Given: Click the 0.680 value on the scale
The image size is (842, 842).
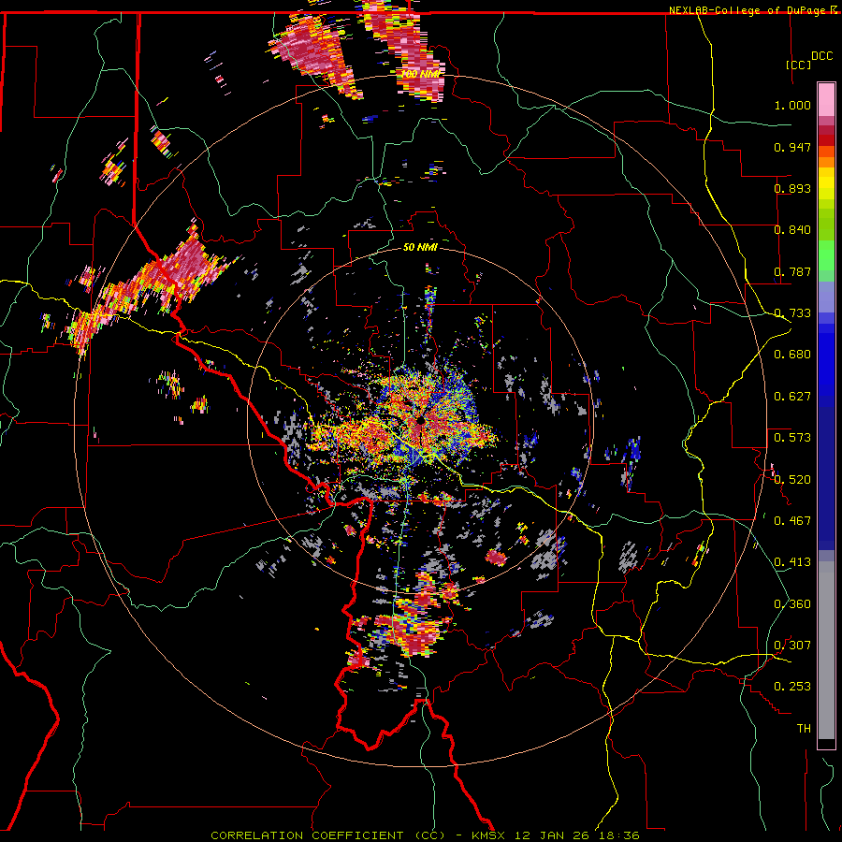Looking at the screenshot, I should pos(792,355).
